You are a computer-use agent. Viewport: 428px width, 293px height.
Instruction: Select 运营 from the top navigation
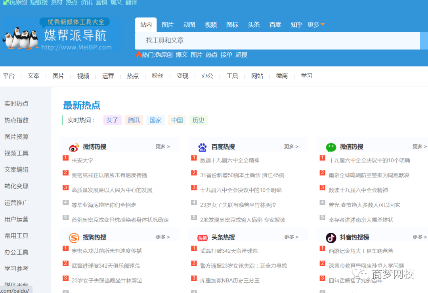point(108,76)
